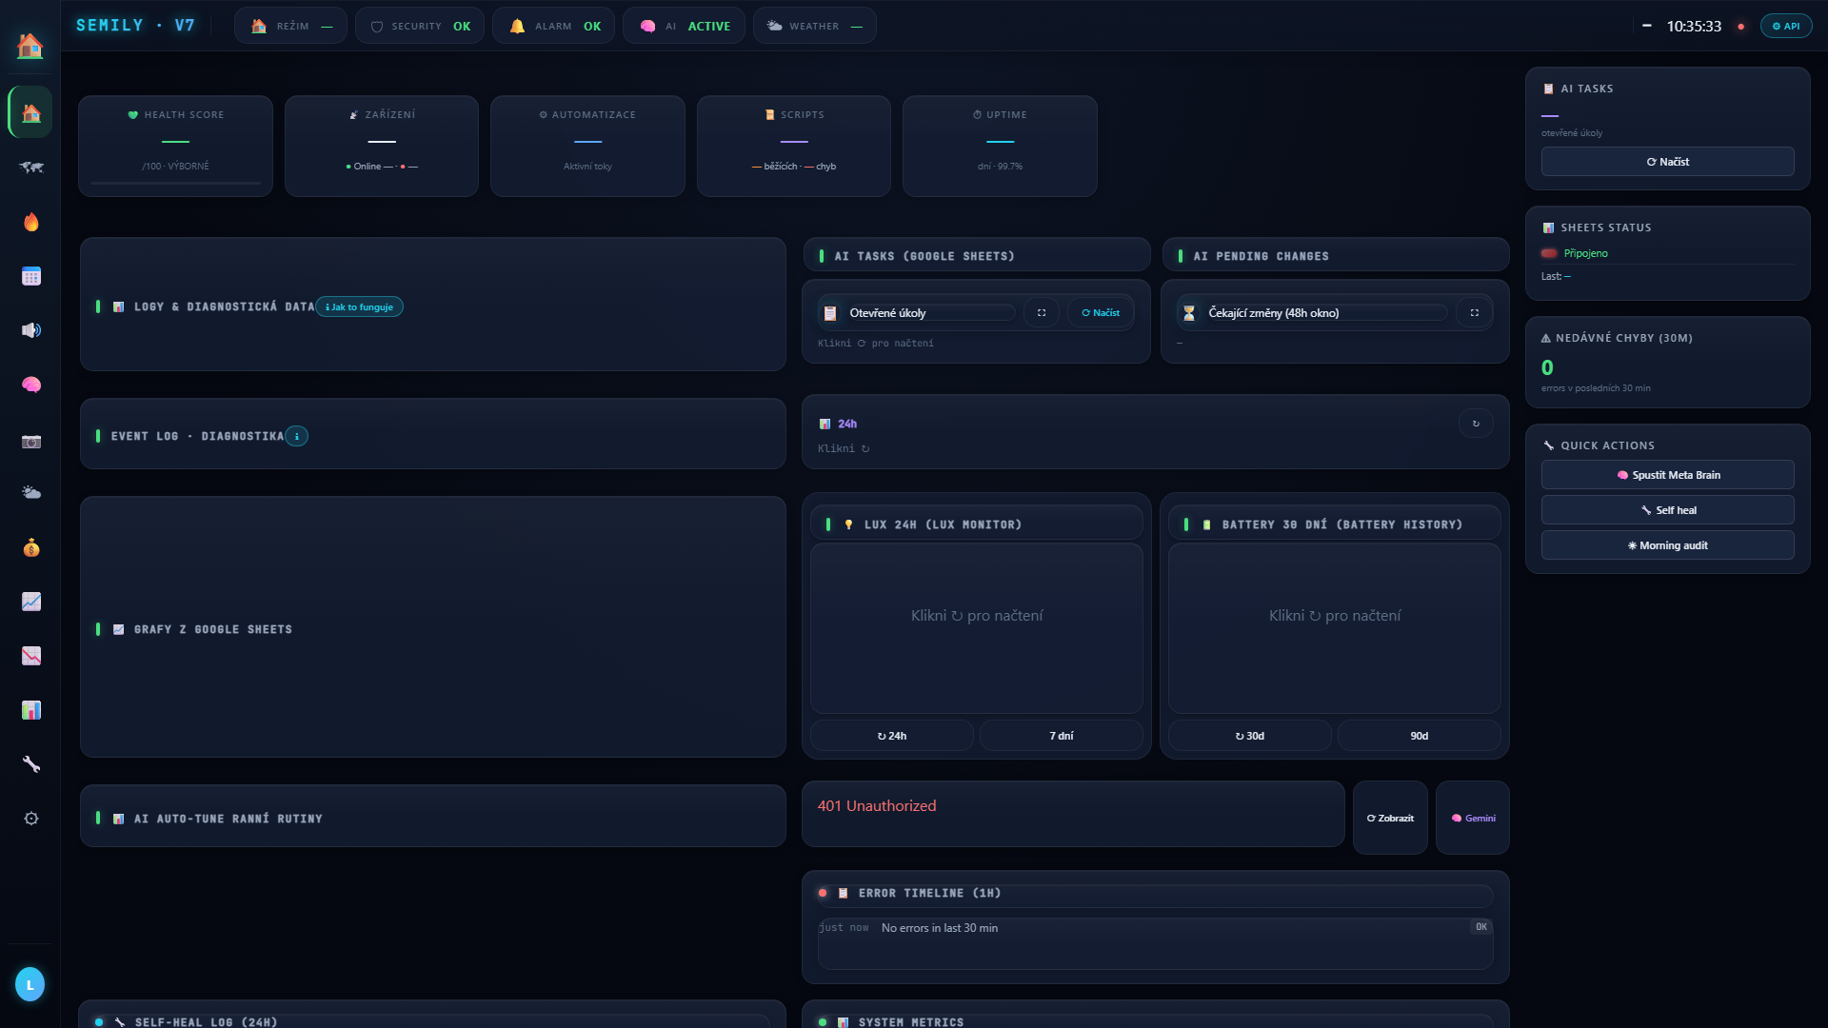Click the Zobrazit button
The width and height of the screenshot is (1828, 1028).
(x=1390, y=818)
